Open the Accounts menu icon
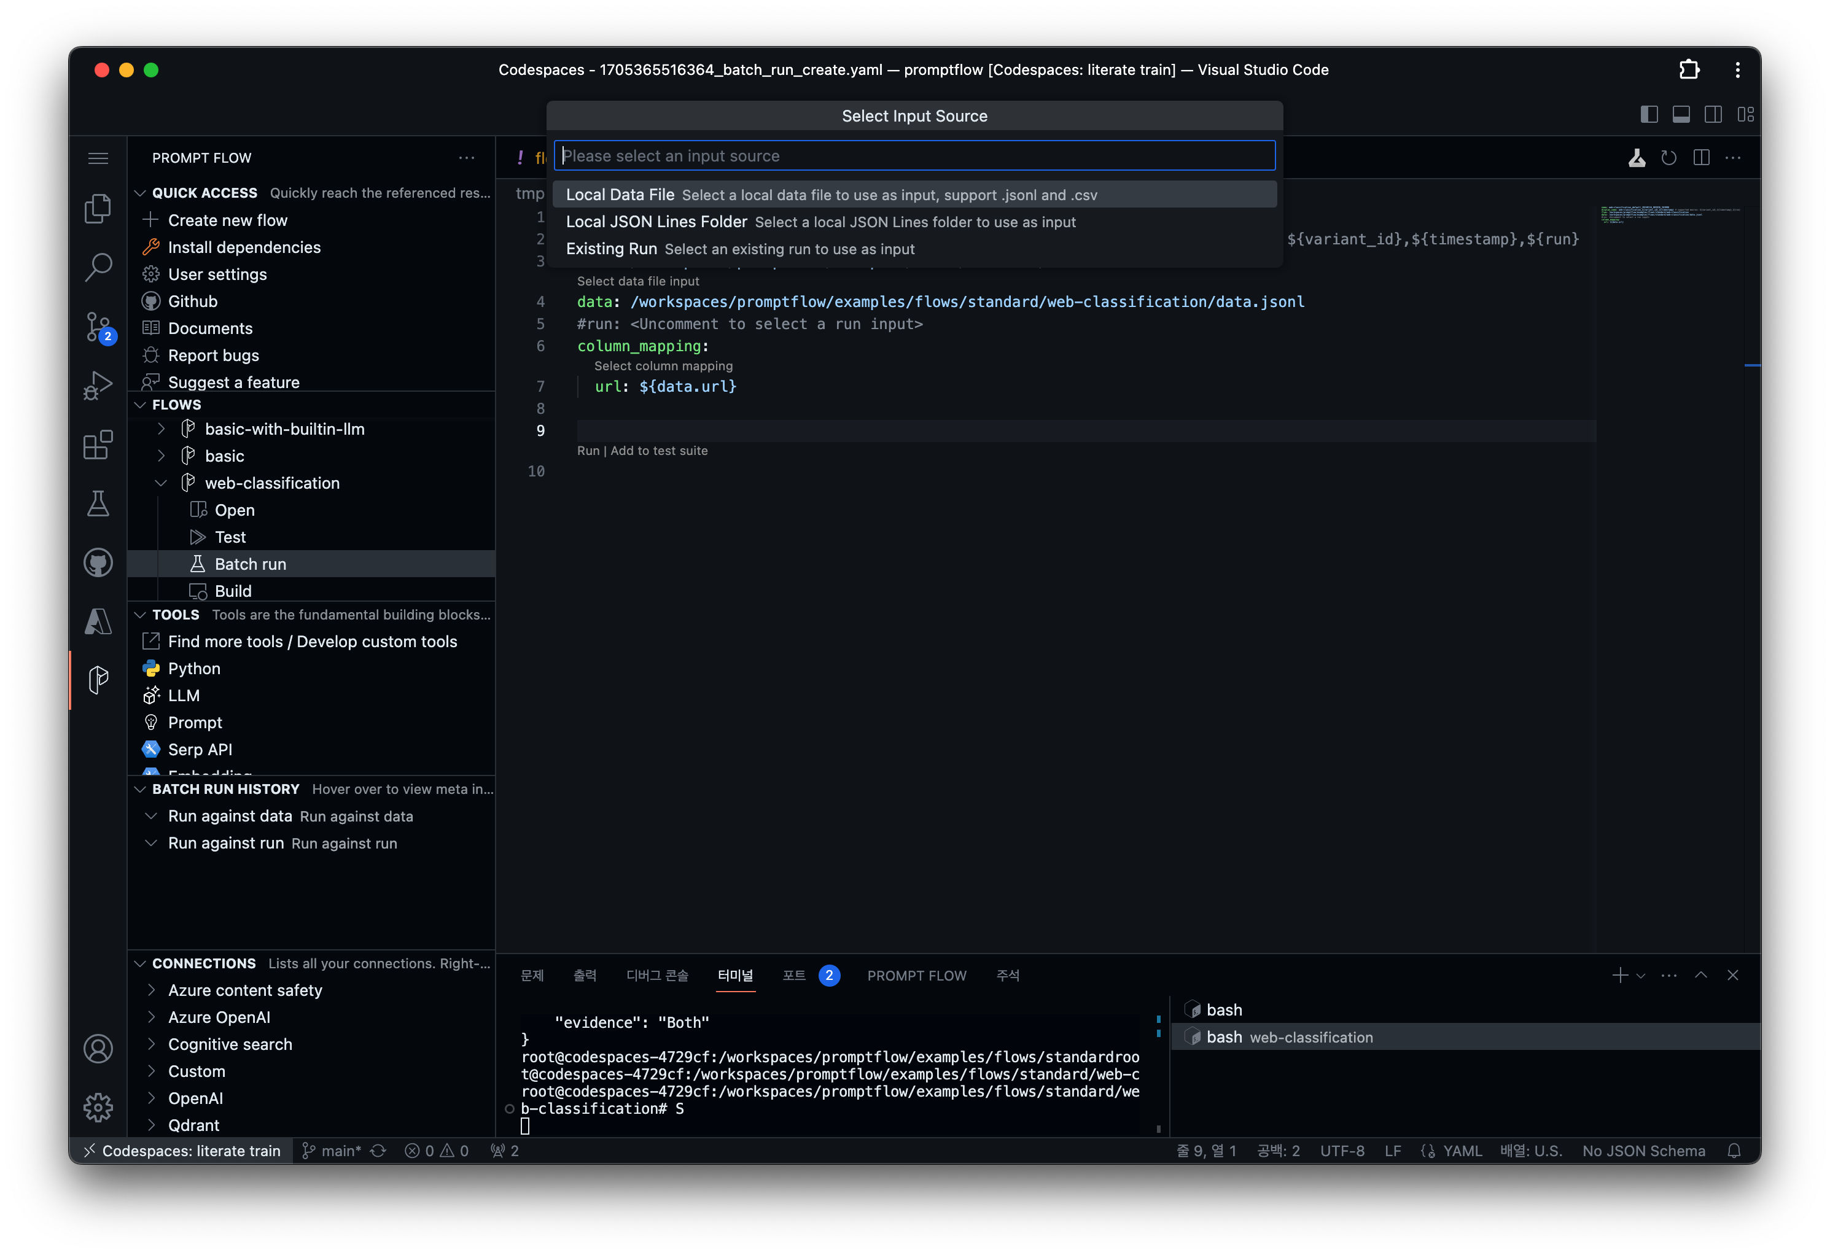The width and height of the screenshot is (1830, 1255). click(98, 1049)
